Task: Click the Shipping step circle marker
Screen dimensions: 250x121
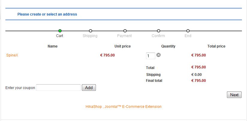Action: 91,31
